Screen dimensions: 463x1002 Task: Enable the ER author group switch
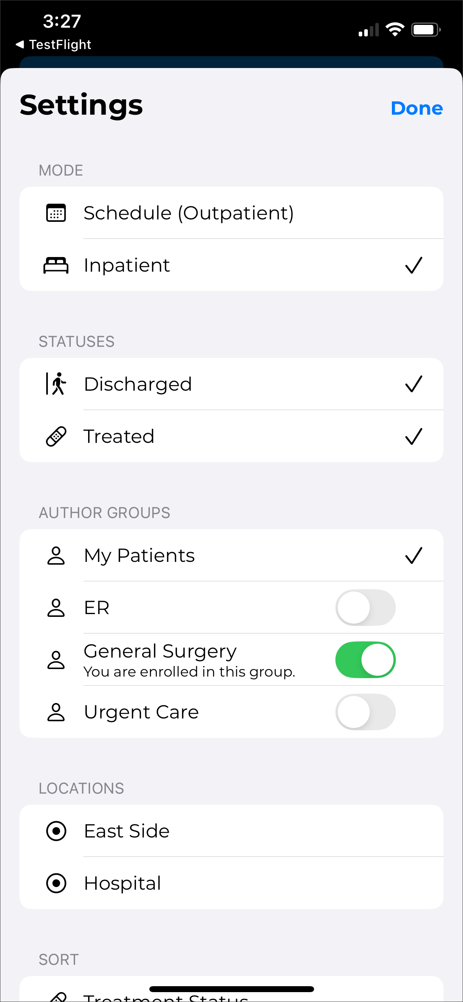[365, 608]
